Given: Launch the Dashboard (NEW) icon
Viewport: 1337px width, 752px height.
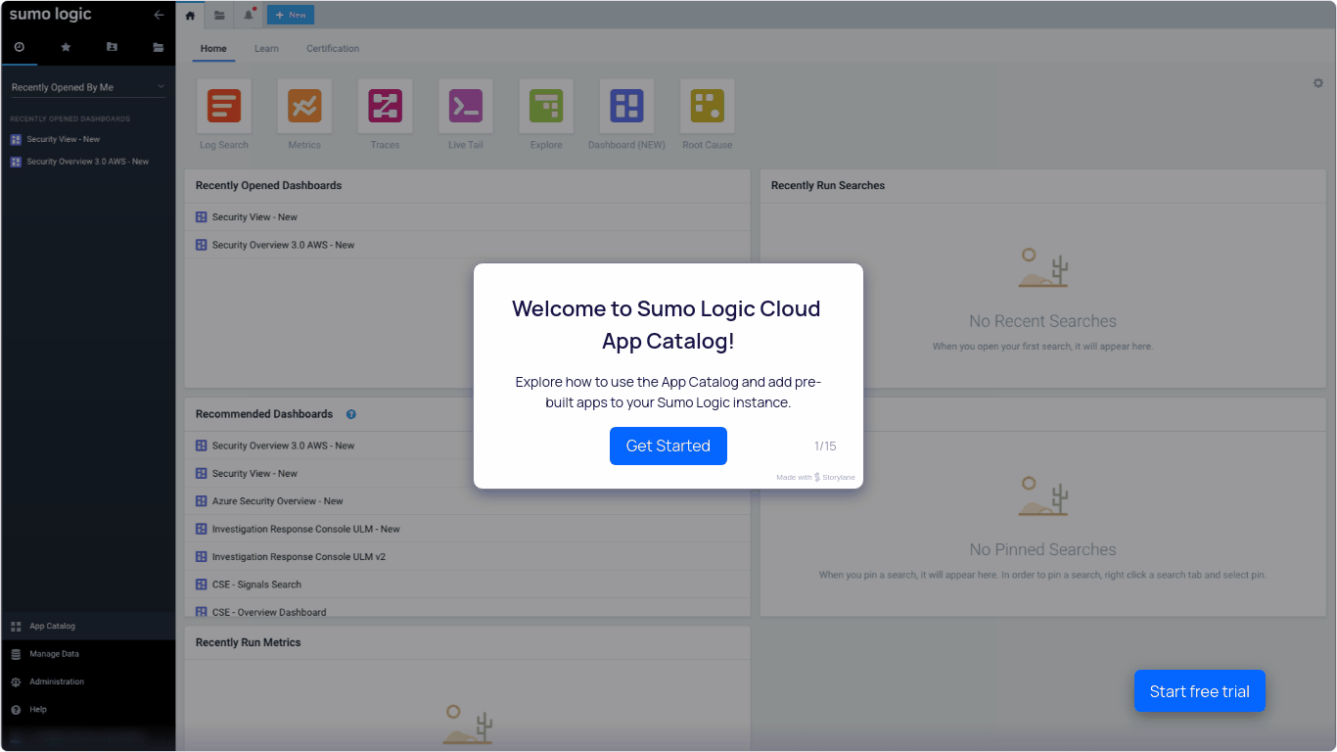Looking at the screenshot, I should [x=626, y=106].
